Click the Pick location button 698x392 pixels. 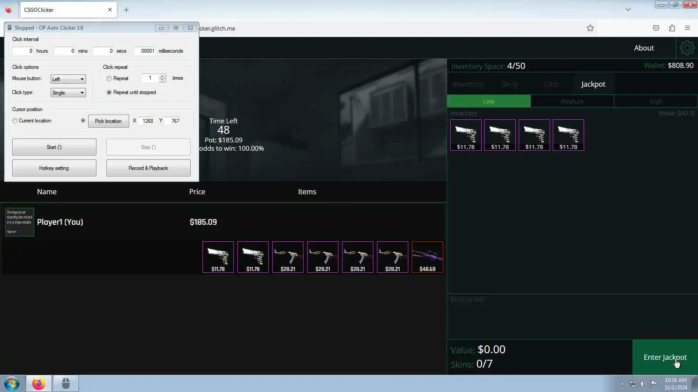point(108,121)
